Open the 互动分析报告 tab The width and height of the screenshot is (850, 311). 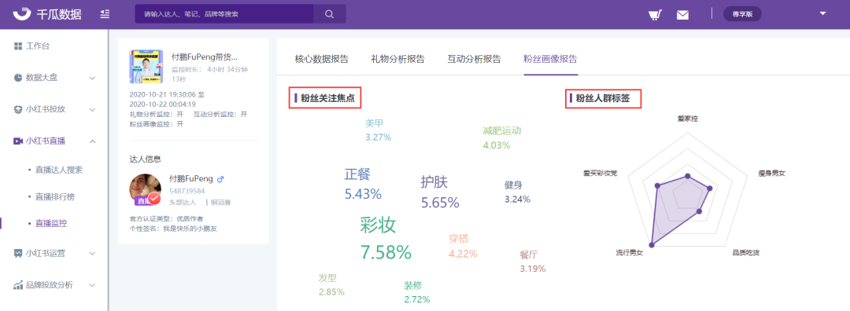475,59
